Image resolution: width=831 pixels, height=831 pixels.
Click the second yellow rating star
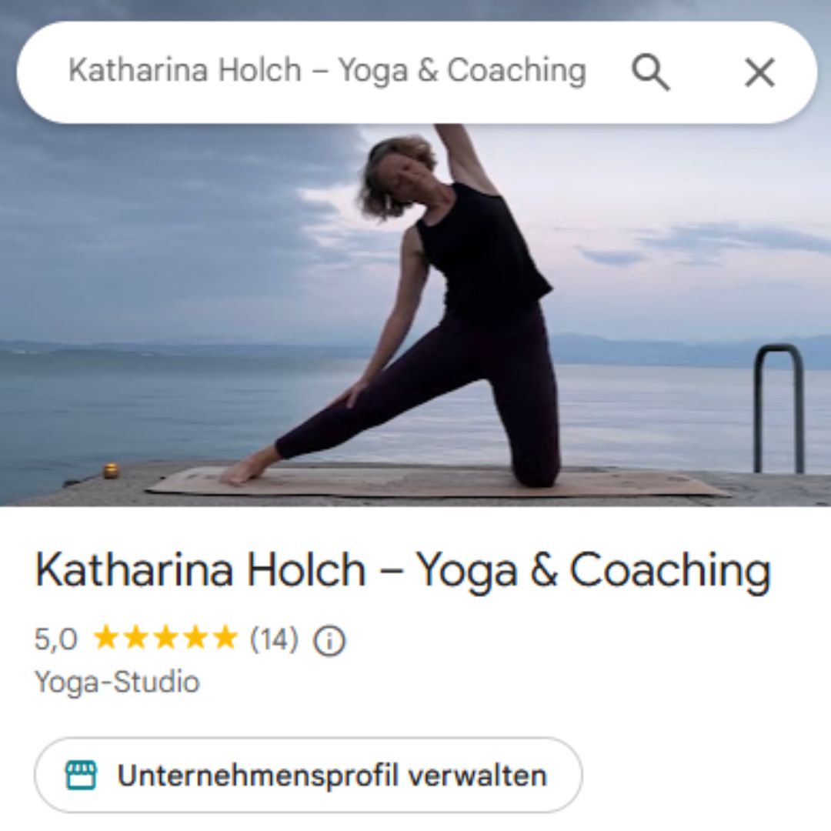coord(135,637)
